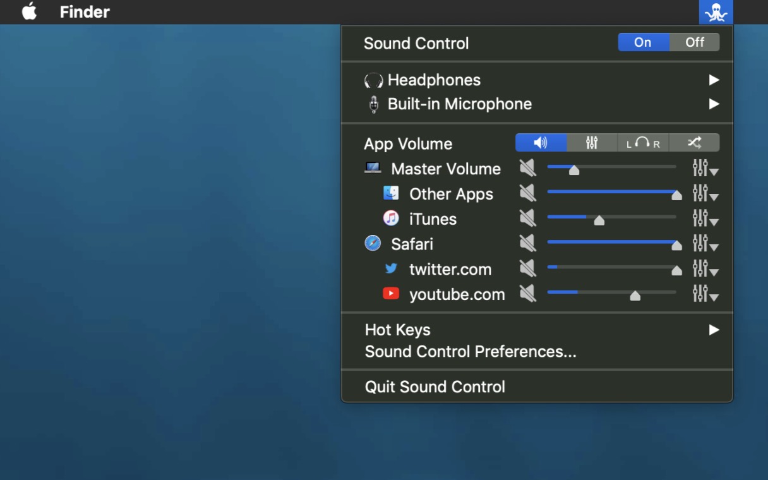Open the Sound Control octopus menu bar icon
768x480 pixels.
716,12
